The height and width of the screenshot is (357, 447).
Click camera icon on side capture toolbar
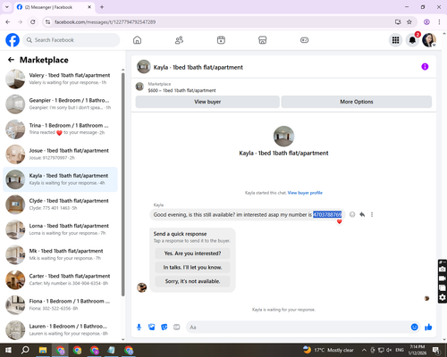pyautogui.click(x=443, y=270)
